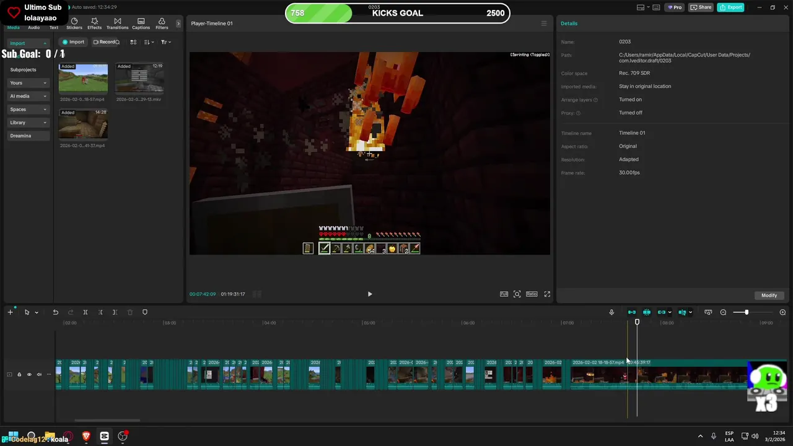Play the timeline preview
The image size is (793, 446).
(370, 294)
